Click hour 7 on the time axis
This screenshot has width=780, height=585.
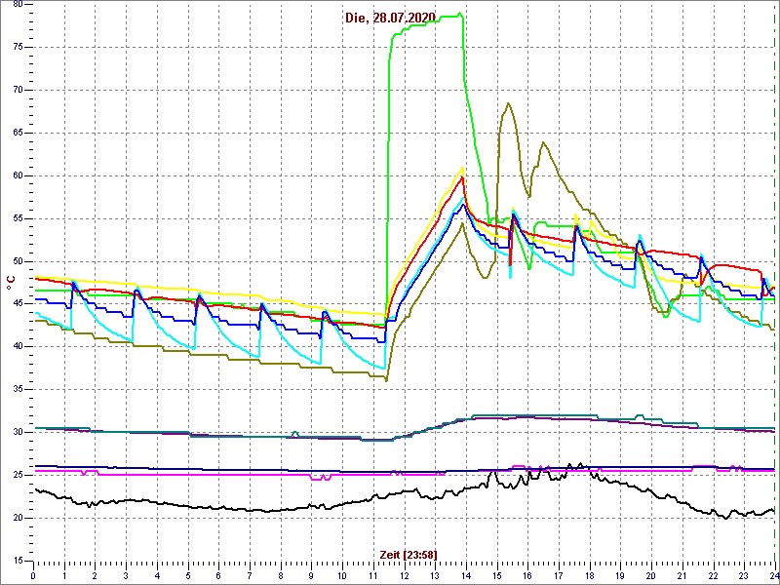click(x=250, y=575)
